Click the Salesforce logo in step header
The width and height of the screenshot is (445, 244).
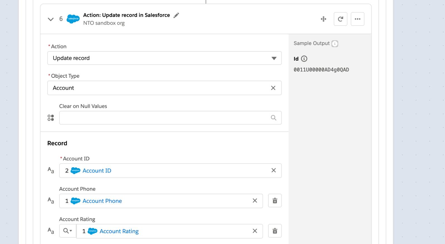click(x=73, y=19)
